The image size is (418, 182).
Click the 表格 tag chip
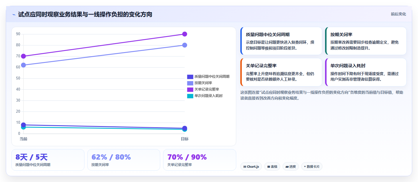[272, 167]
